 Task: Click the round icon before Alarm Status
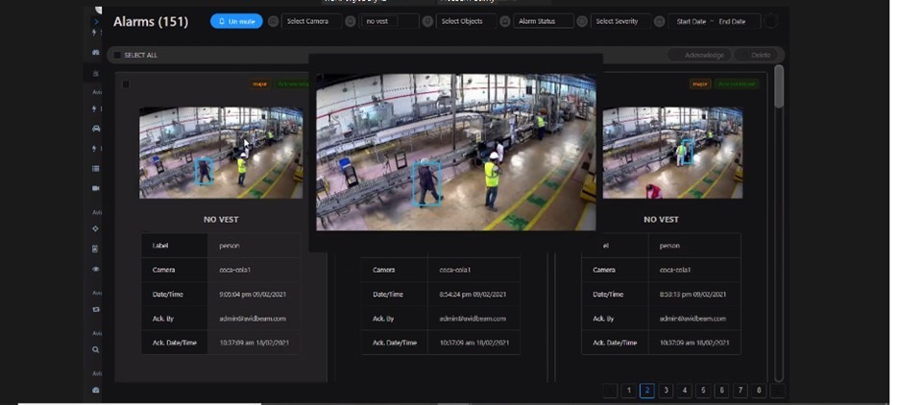click(505, 21)
